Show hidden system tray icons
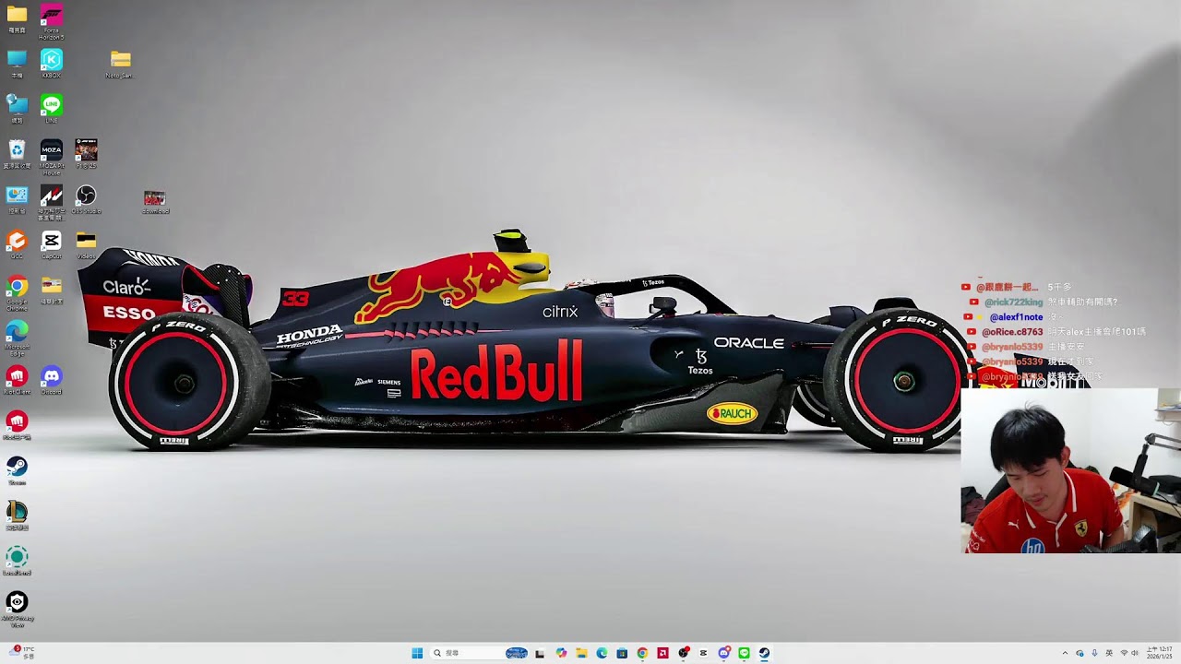Viewport: 1181px width, 664px height. pyautogui.click(x=1065, y=653)
